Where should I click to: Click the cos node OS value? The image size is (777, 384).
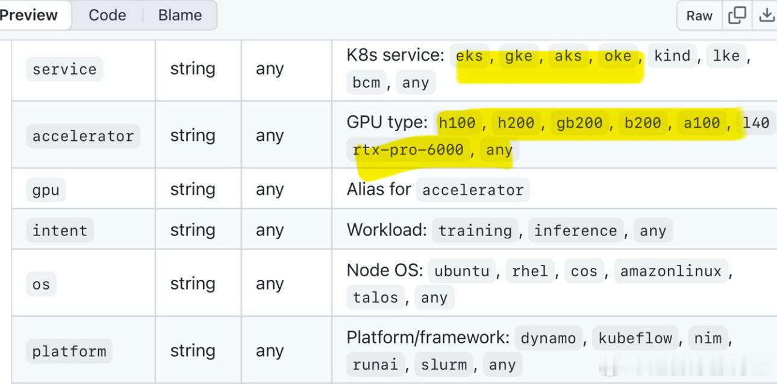pyautogui.click(x=584, y=271)
